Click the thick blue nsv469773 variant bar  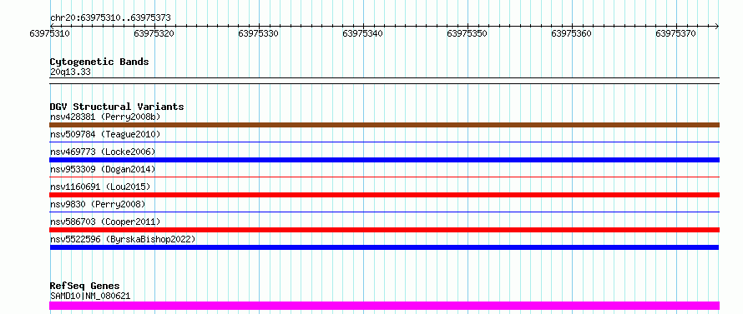click(384, 160)
